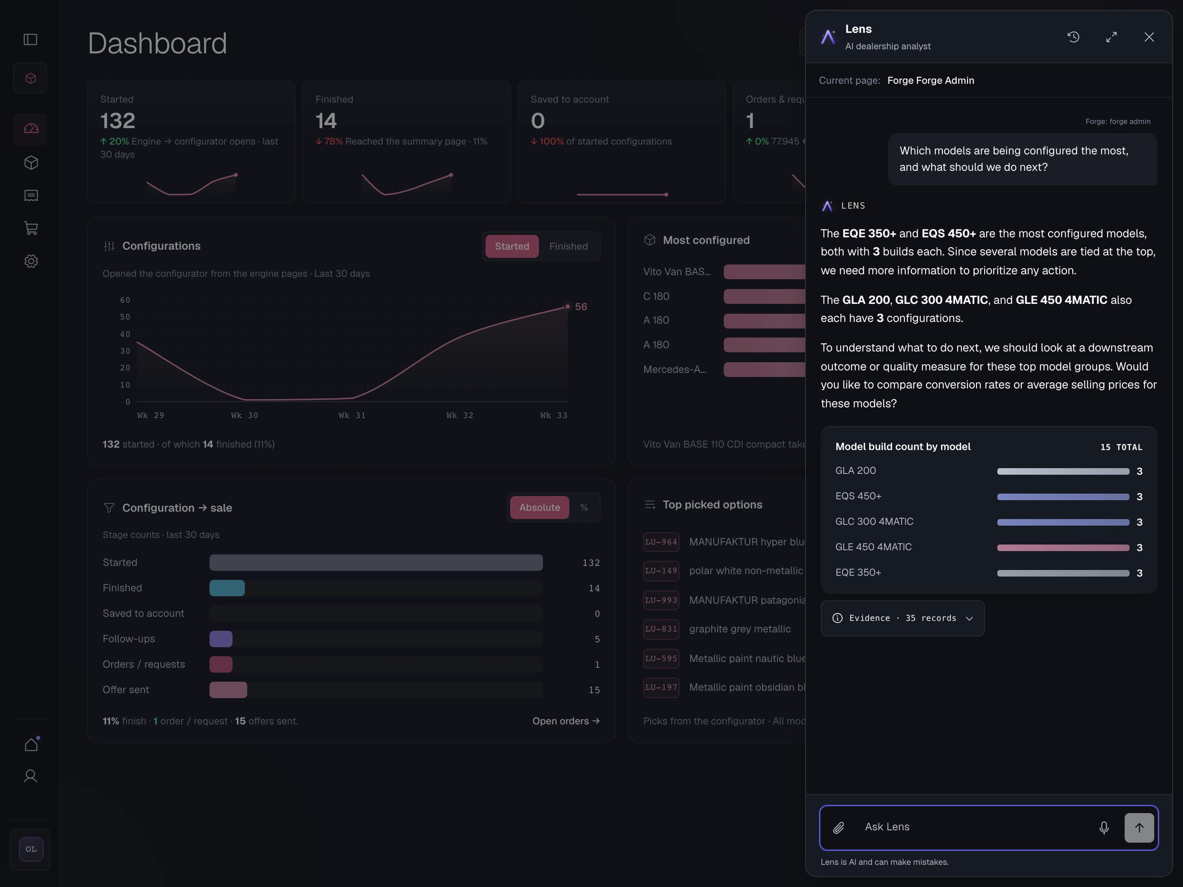1183x887 pixels.
Task: Open the Dashboard gauge sidebar icon
Action: (x=30, y=129)
